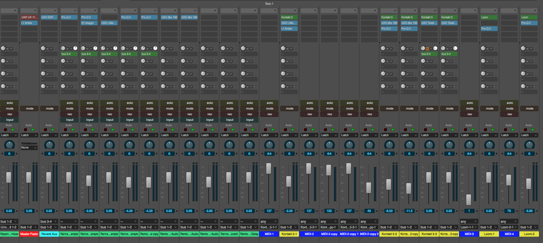Click the -2.80 volume value field
Image resolution: width=543 pixels, height=243 pixels.
(x=89, y=211)
